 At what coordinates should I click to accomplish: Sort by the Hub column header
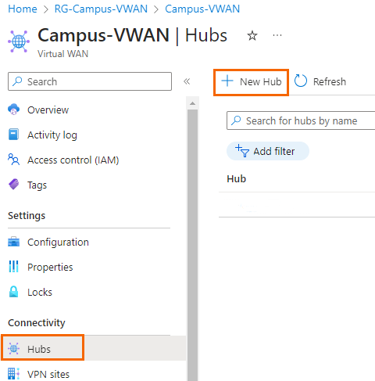[x=236, y=179]
